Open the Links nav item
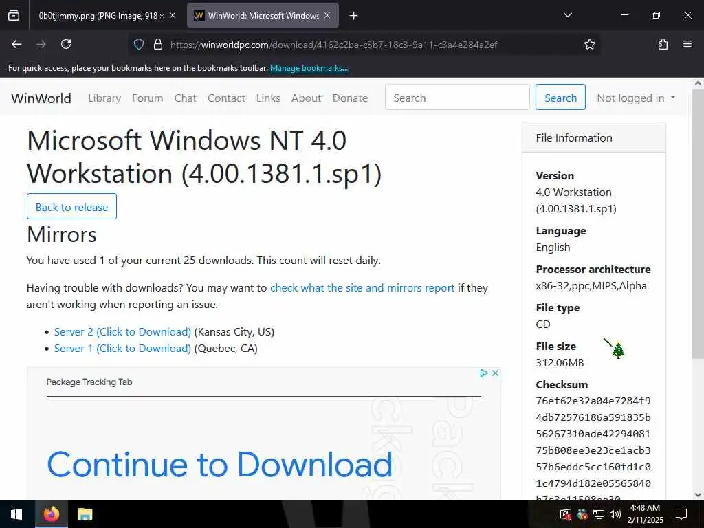Screen dimensions: 704x528 point(268,98)
